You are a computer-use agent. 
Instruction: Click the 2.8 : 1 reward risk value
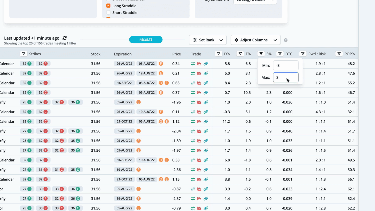321,73
